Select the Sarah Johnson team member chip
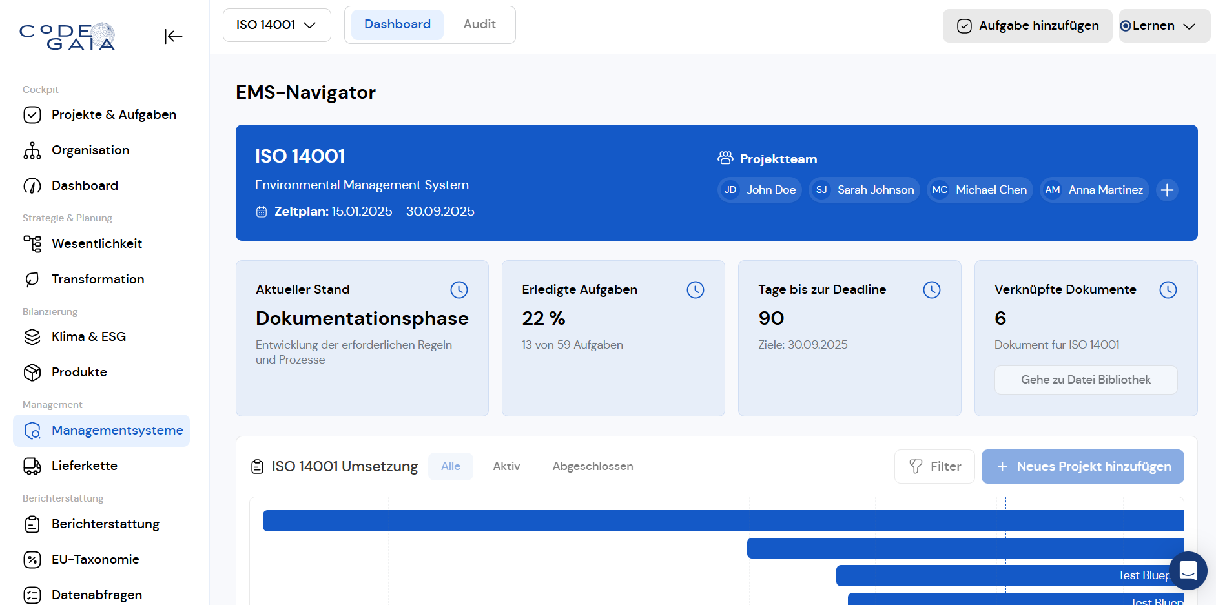The width and height of the screenshot is (1216, 605). (864, 190)
